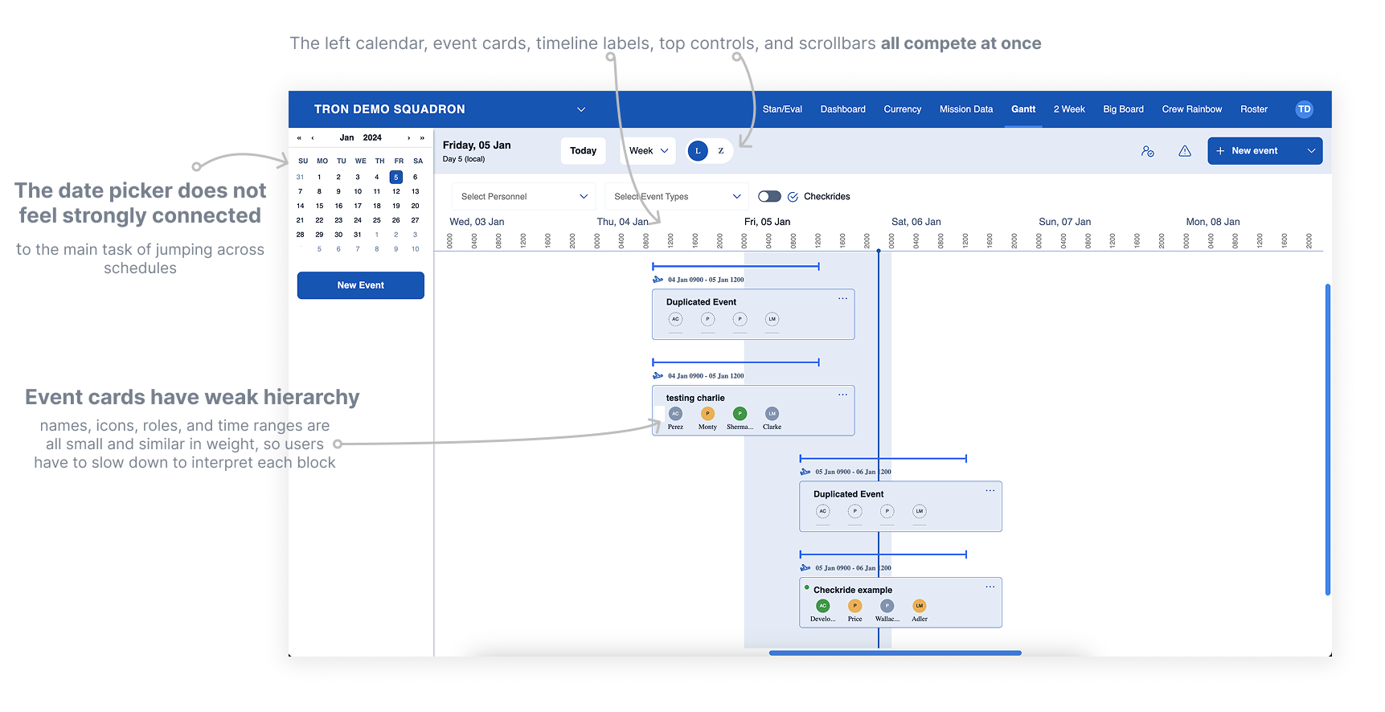The image size is (1385, 712).
Task: Open the Mission Data tab
Action: click(x=965, y=109)
